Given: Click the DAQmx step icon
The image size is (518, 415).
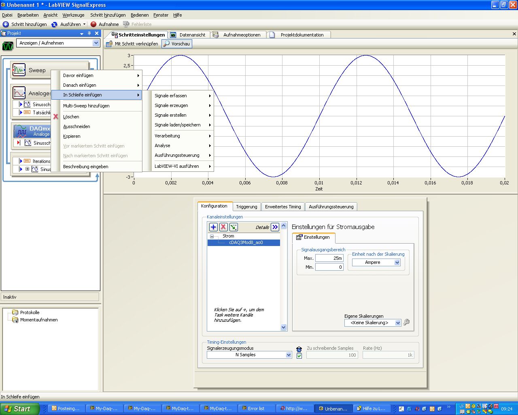Looking at the screenshot, I should (x=20, y=131).
